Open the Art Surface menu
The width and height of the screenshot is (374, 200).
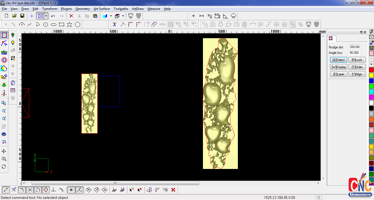101,9
